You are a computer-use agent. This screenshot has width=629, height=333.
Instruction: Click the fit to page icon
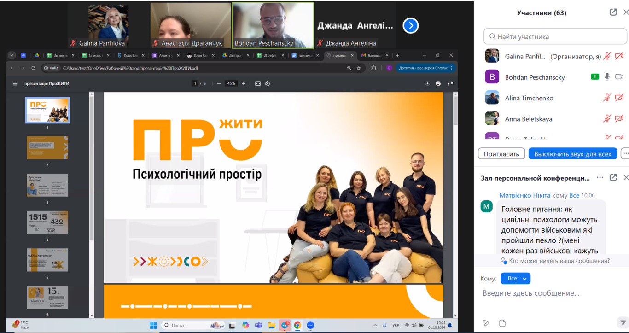(x=258, y=83)
